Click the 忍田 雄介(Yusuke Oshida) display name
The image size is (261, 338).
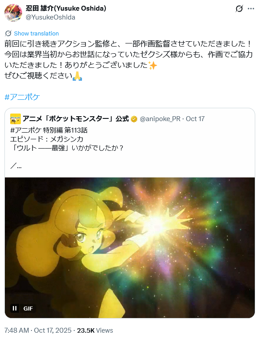(66, 8)
